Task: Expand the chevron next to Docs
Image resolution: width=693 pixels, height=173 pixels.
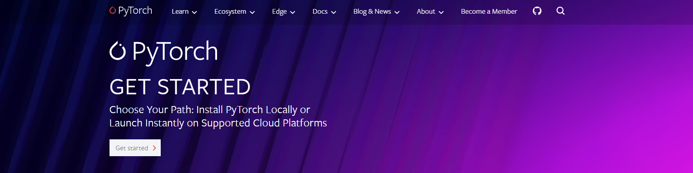Action: point(334,13)
